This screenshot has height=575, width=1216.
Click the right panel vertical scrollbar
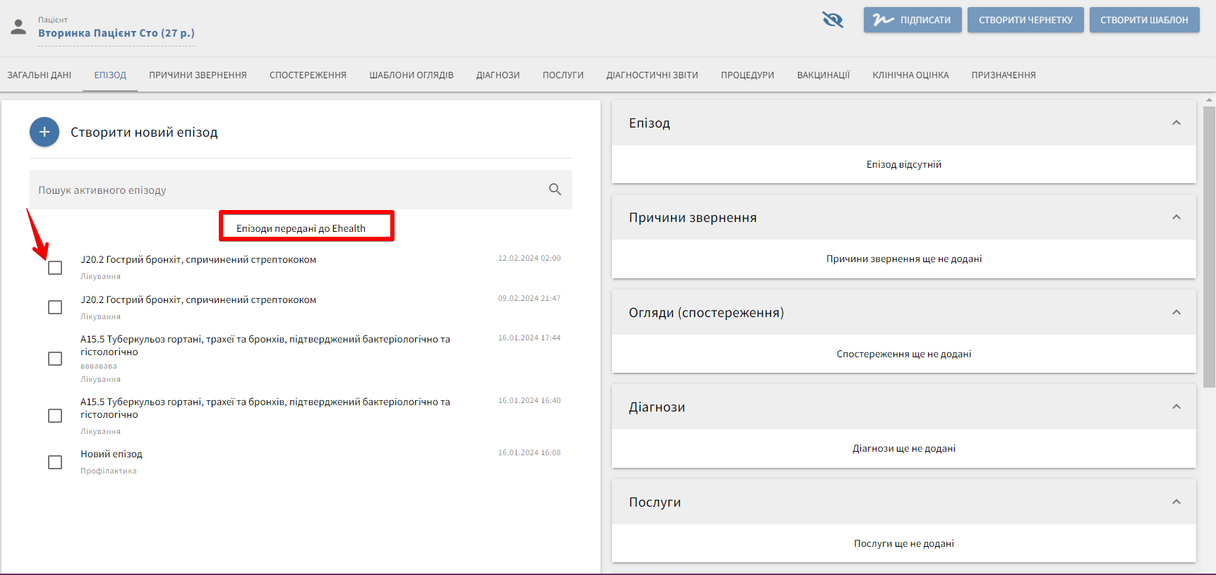tap(1209, 247)
